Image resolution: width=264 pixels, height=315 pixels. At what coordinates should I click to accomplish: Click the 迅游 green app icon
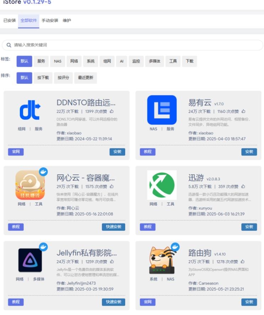pos(162,185)
